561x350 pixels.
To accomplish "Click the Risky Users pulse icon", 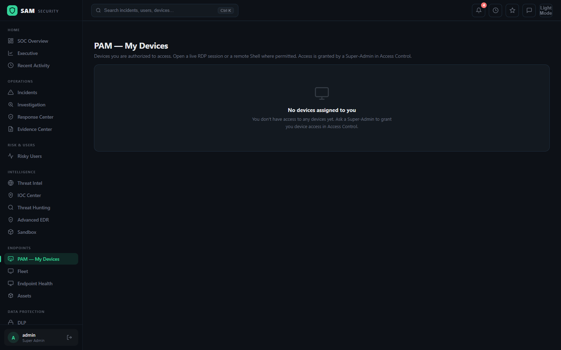I will pyautogui.click(x=11, y=156).
